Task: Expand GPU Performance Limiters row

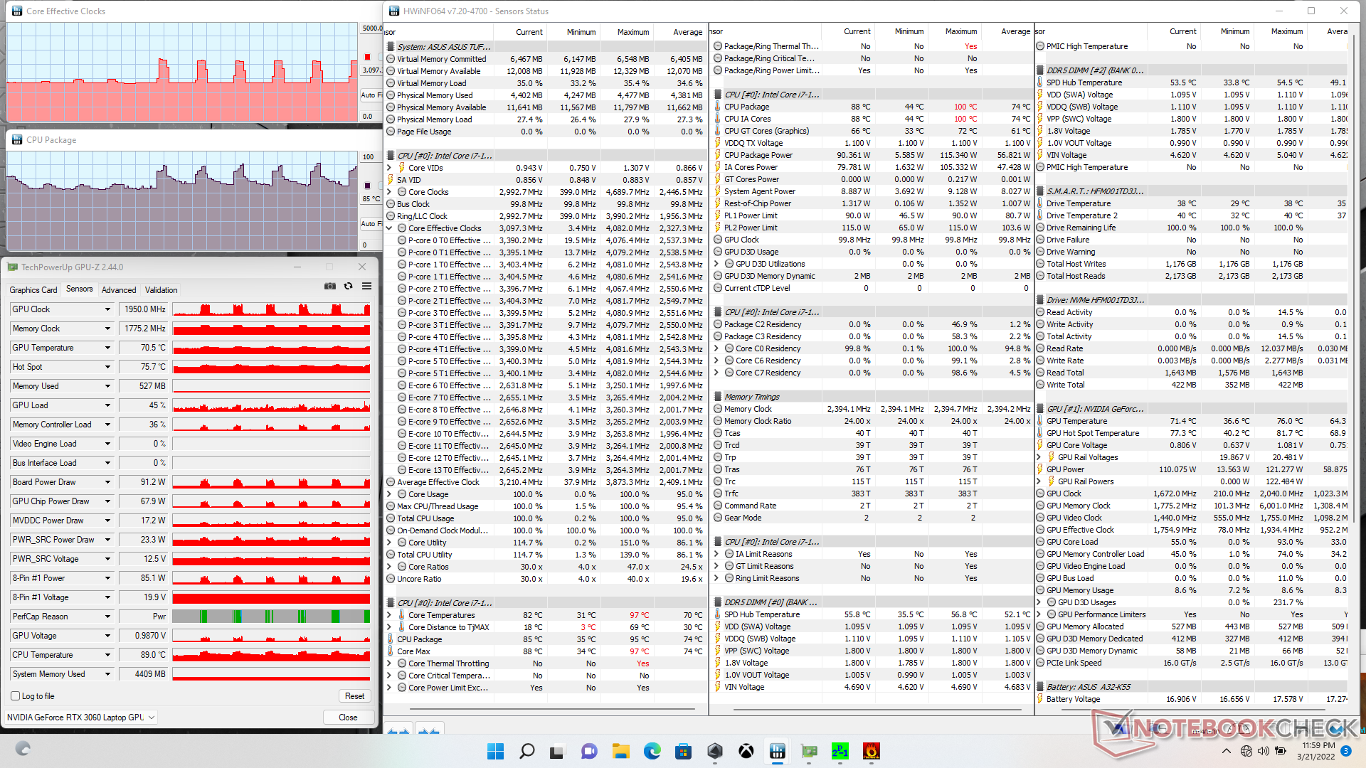Action: 1039,614
